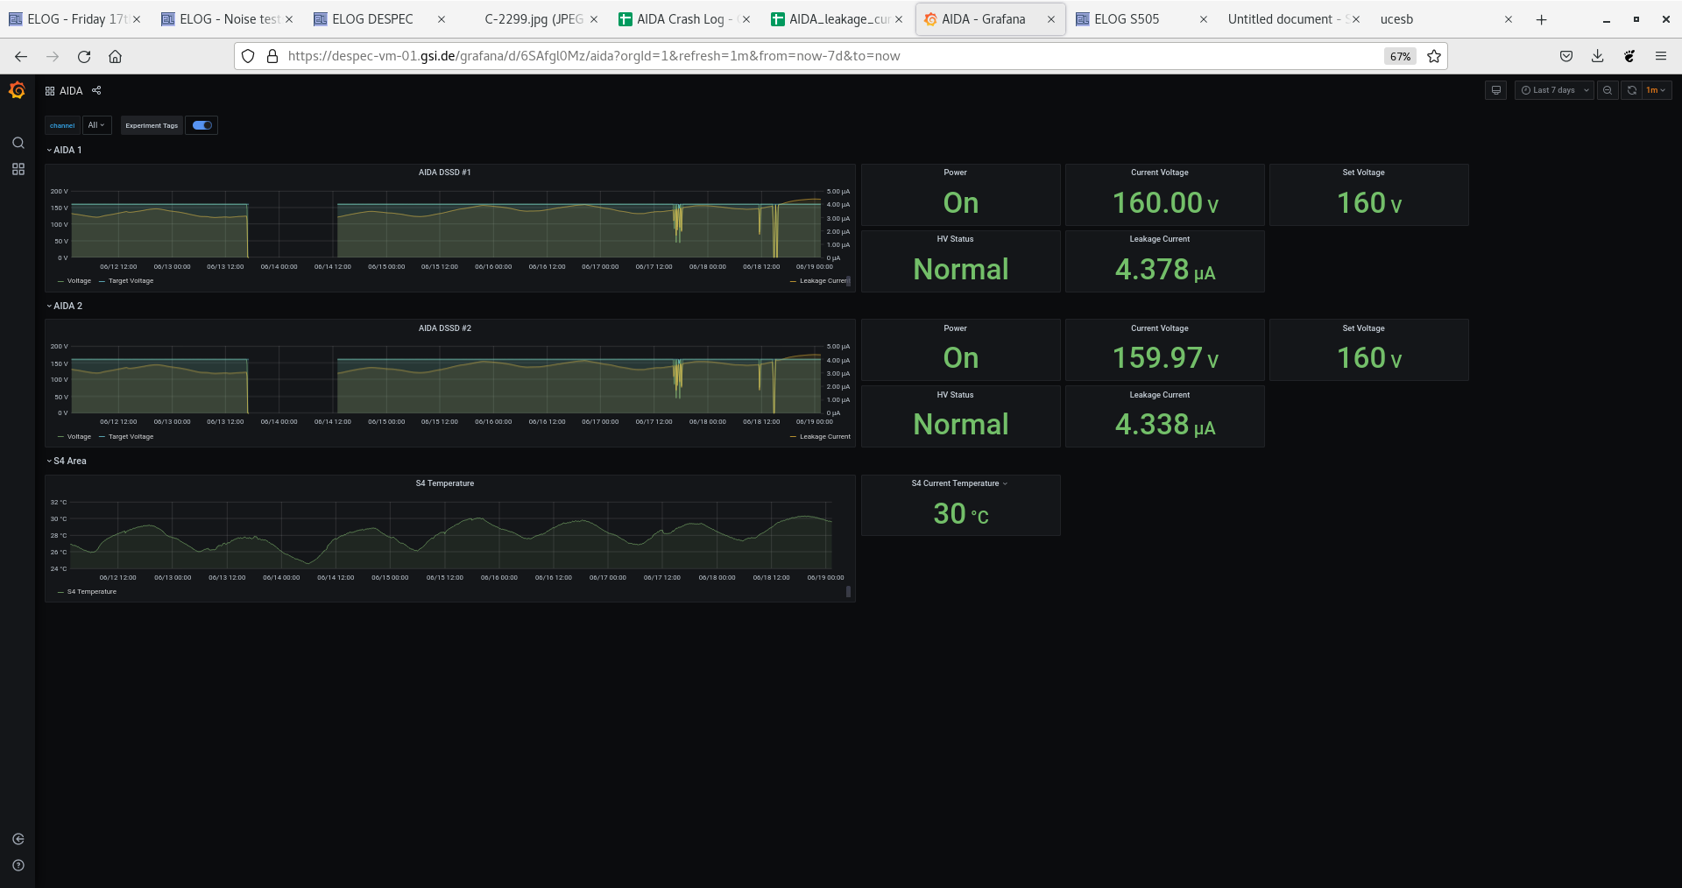The image size is (1682, 888).
Task: Close the ELOG DESPEC tab
Action: pyautogui.click(x=442, y=19)
